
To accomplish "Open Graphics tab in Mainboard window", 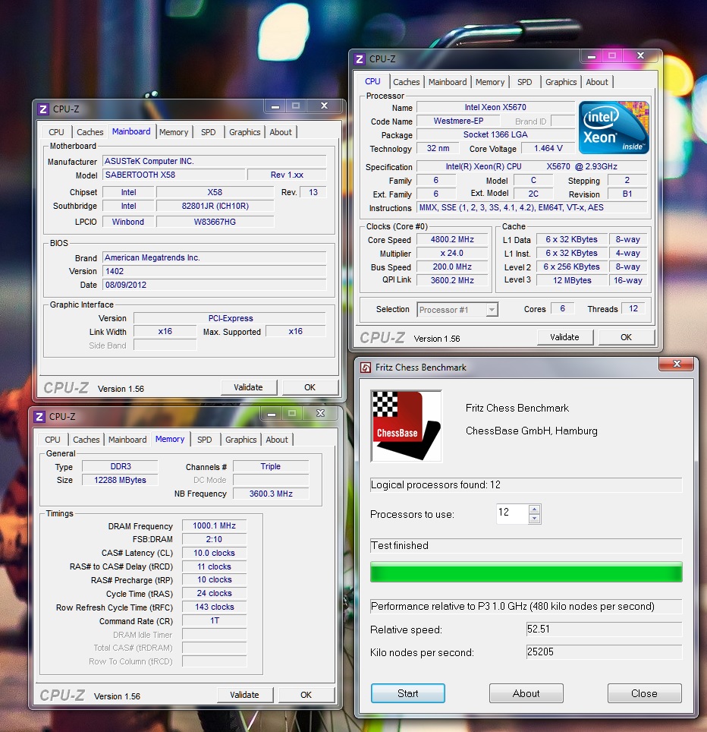I will coord(244,132).
